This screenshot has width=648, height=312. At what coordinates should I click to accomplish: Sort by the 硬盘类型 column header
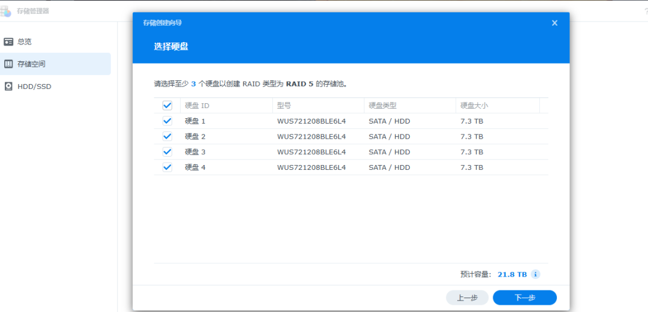(383, 106)
